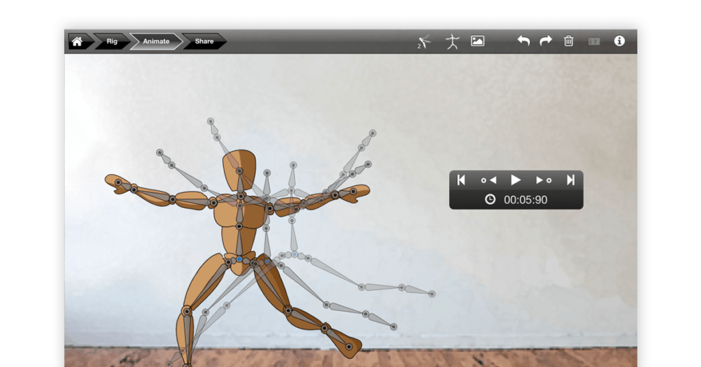Click the greyed-out question mark icon
The image size is (701, 367).
pyautogui.click(x=594, y=41)
